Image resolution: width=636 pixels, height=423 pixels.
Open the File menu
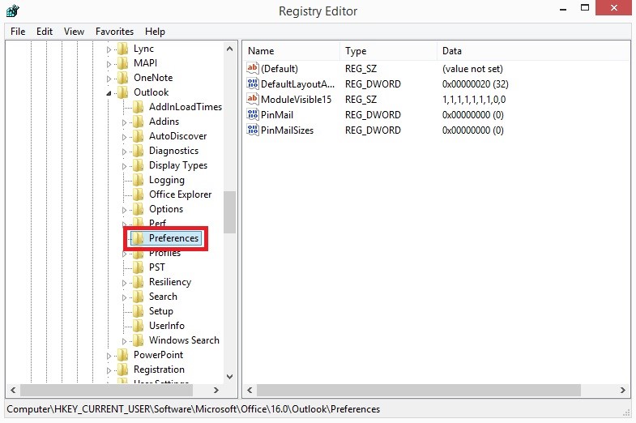[18, 32]
